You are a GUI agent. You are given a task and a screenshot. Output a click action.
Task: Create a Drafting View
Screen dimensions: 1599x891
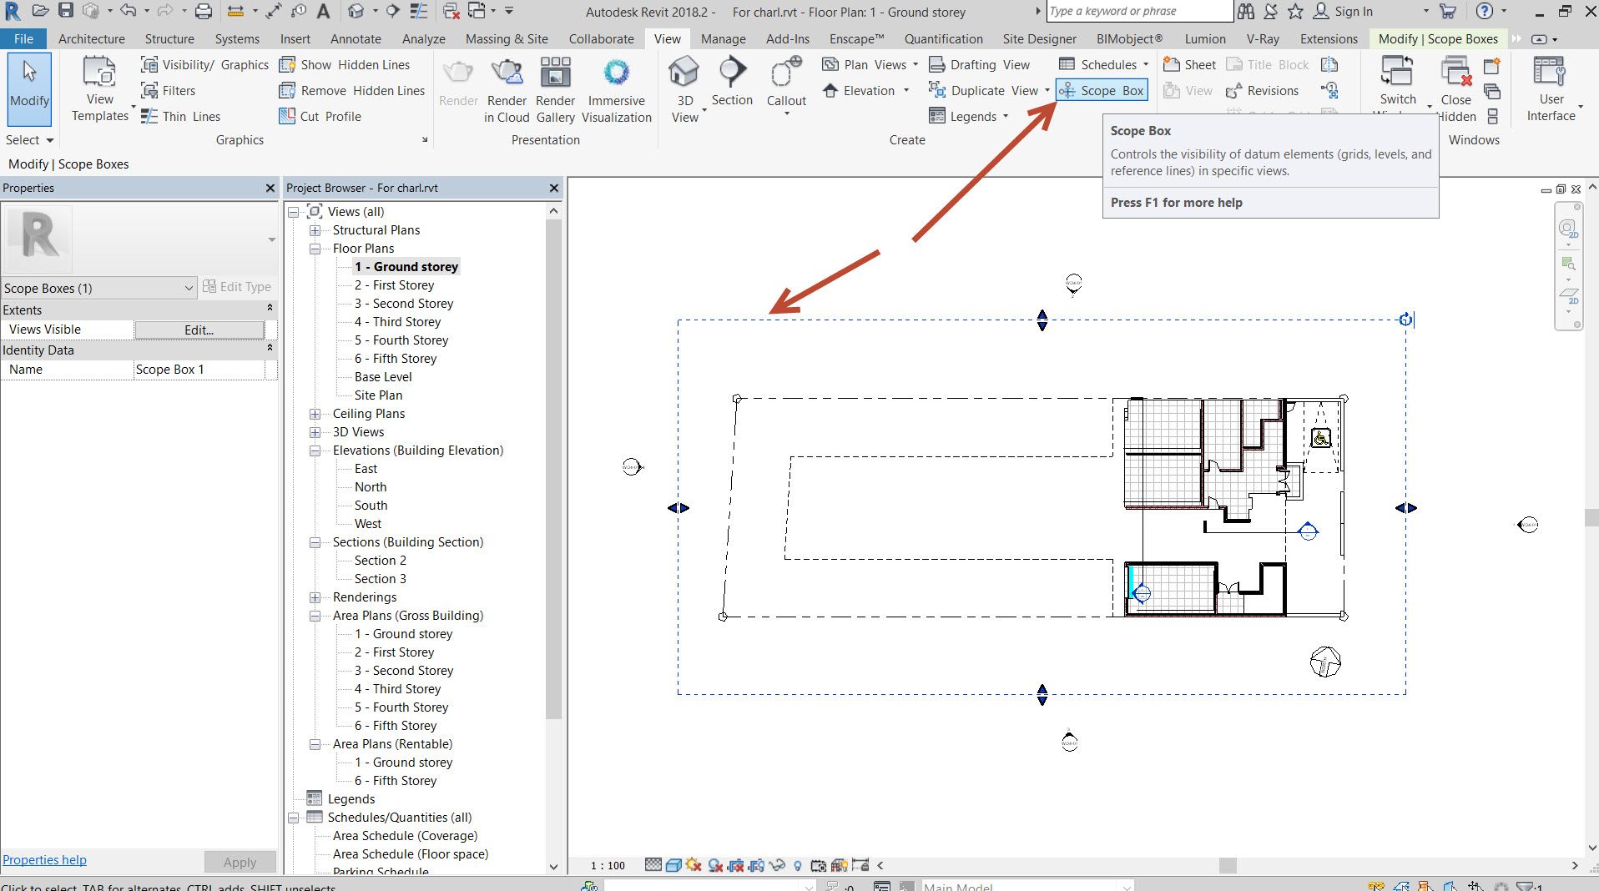pos(980,65)
